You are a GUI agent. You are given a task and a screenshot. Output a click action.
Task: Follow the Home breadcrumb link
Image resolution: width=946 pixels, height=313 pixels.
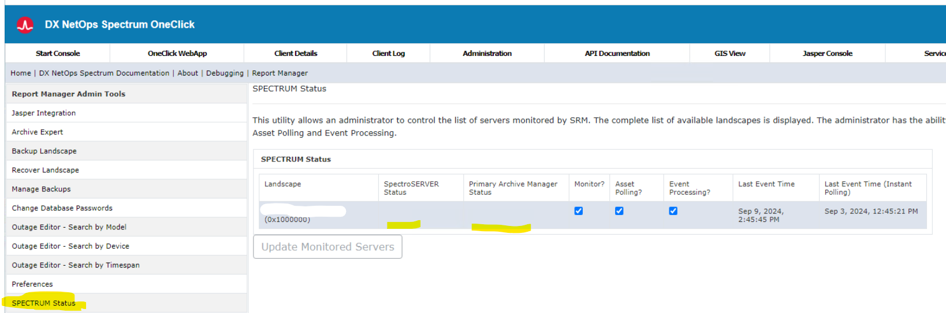(x=21, y=73)
